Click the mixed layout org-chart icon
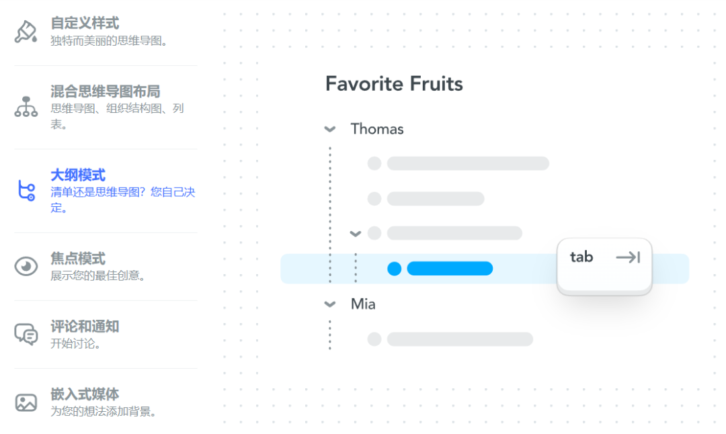Image resolution: width=726 pixels, height=434 pixels. [x=26, y=107]
